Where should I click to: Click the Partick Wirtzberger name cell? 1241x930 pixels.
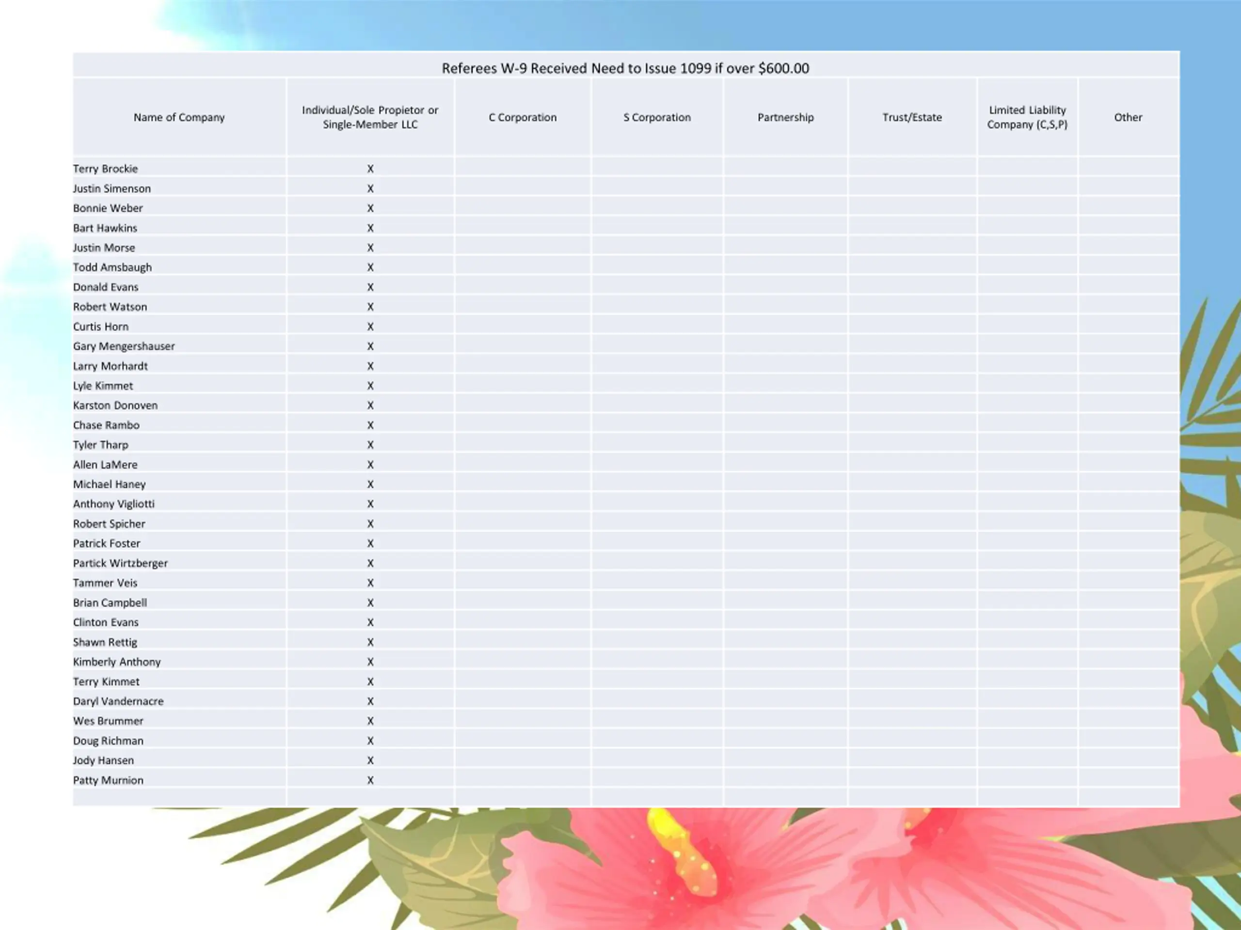pos(179,563)
